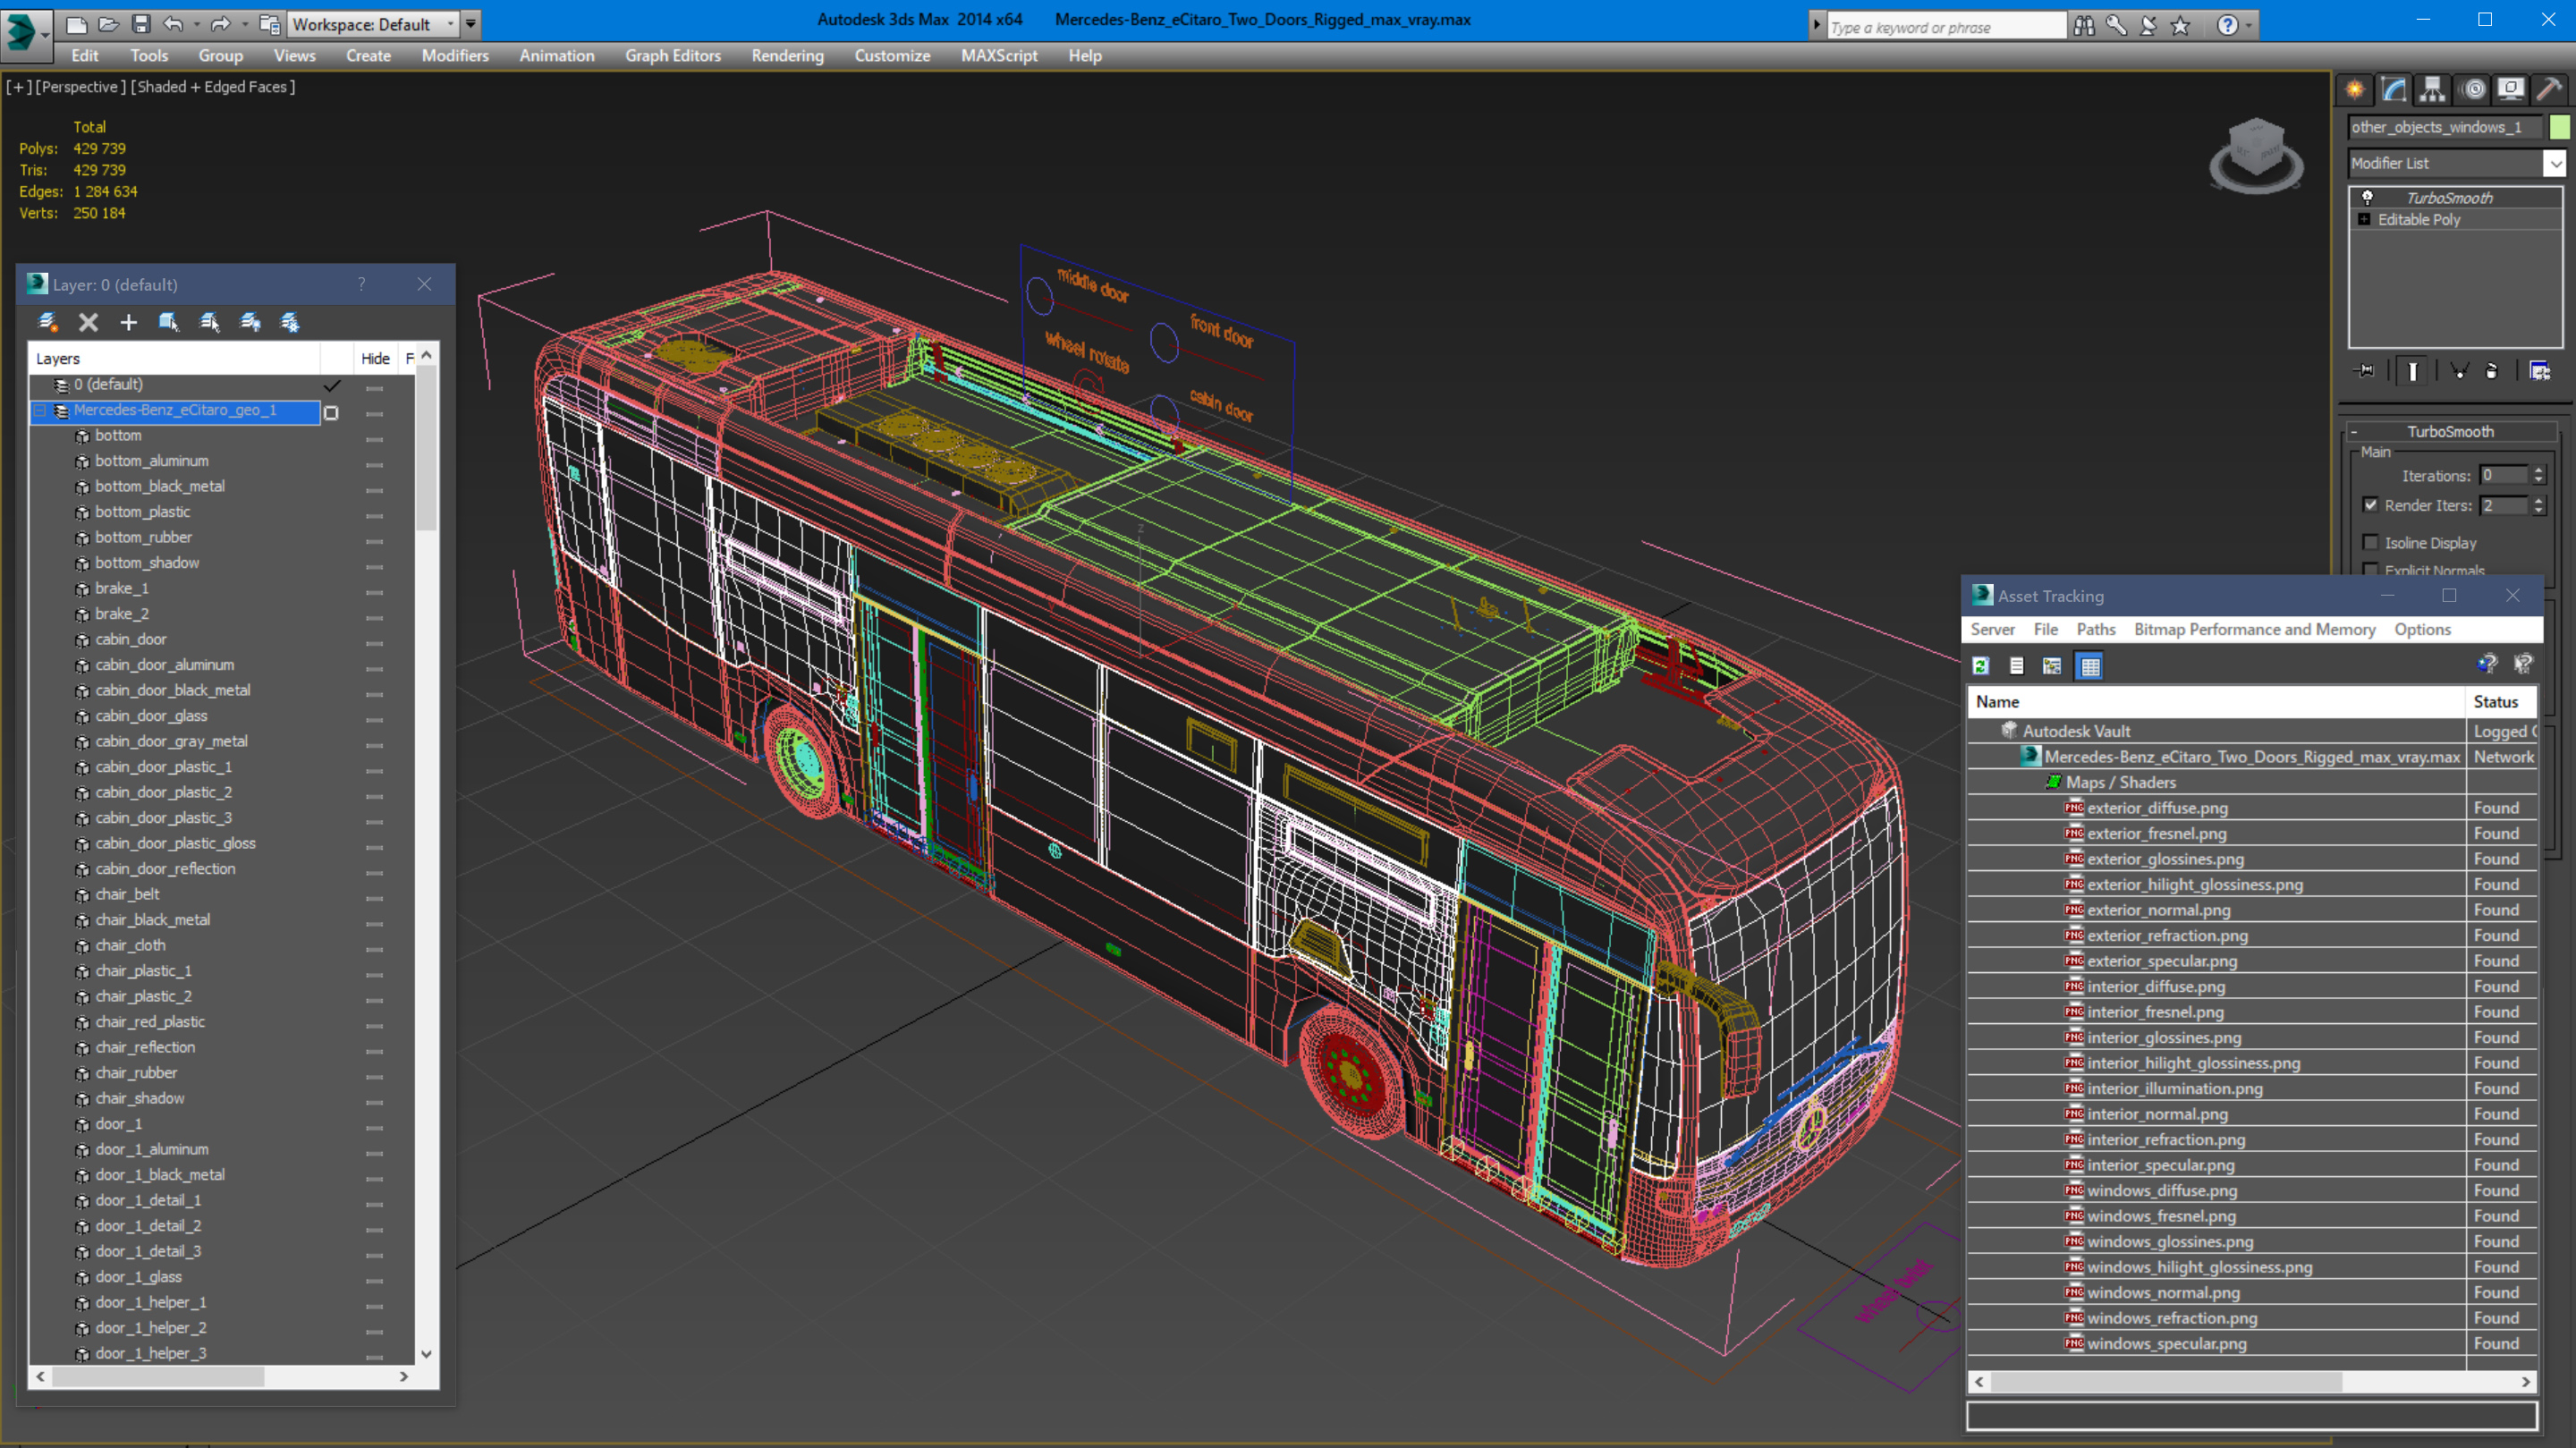This screenshot has height=1448, width=2576.
Task: Toggle current-layer box for Mercedes-Benz_eCitaro_geo_1
Action: point(331,412)
